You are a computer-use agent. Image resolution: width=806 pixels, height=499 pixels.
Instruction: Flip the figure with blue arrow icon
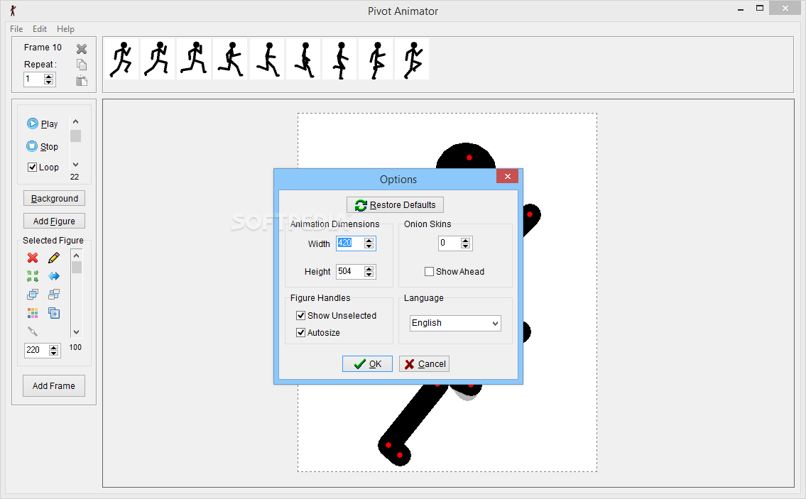[x=54, y=276]
